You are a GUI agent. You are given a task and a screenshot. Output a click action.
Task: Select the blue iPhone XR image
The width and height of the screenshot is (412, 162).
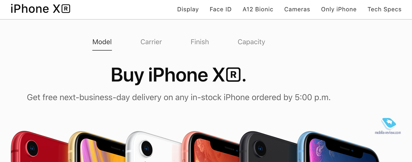click(337, 147)
